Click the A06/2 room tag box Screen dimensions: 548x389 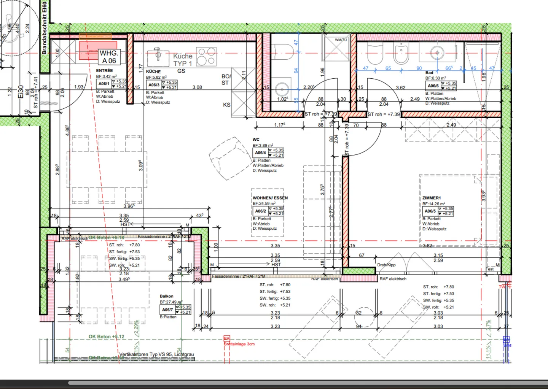(x=261, y=211)
